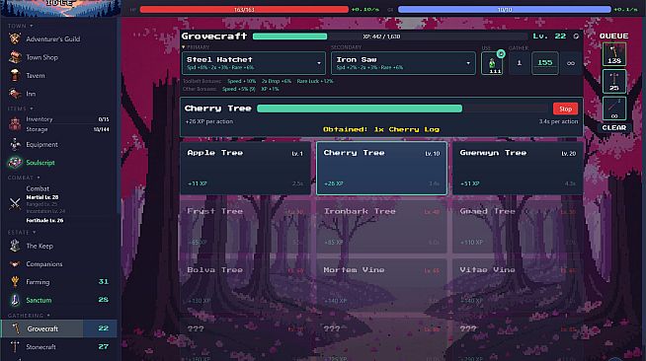646x361 pixels.
Task: Open the Sanctum icon
Action: coord(15,300)
